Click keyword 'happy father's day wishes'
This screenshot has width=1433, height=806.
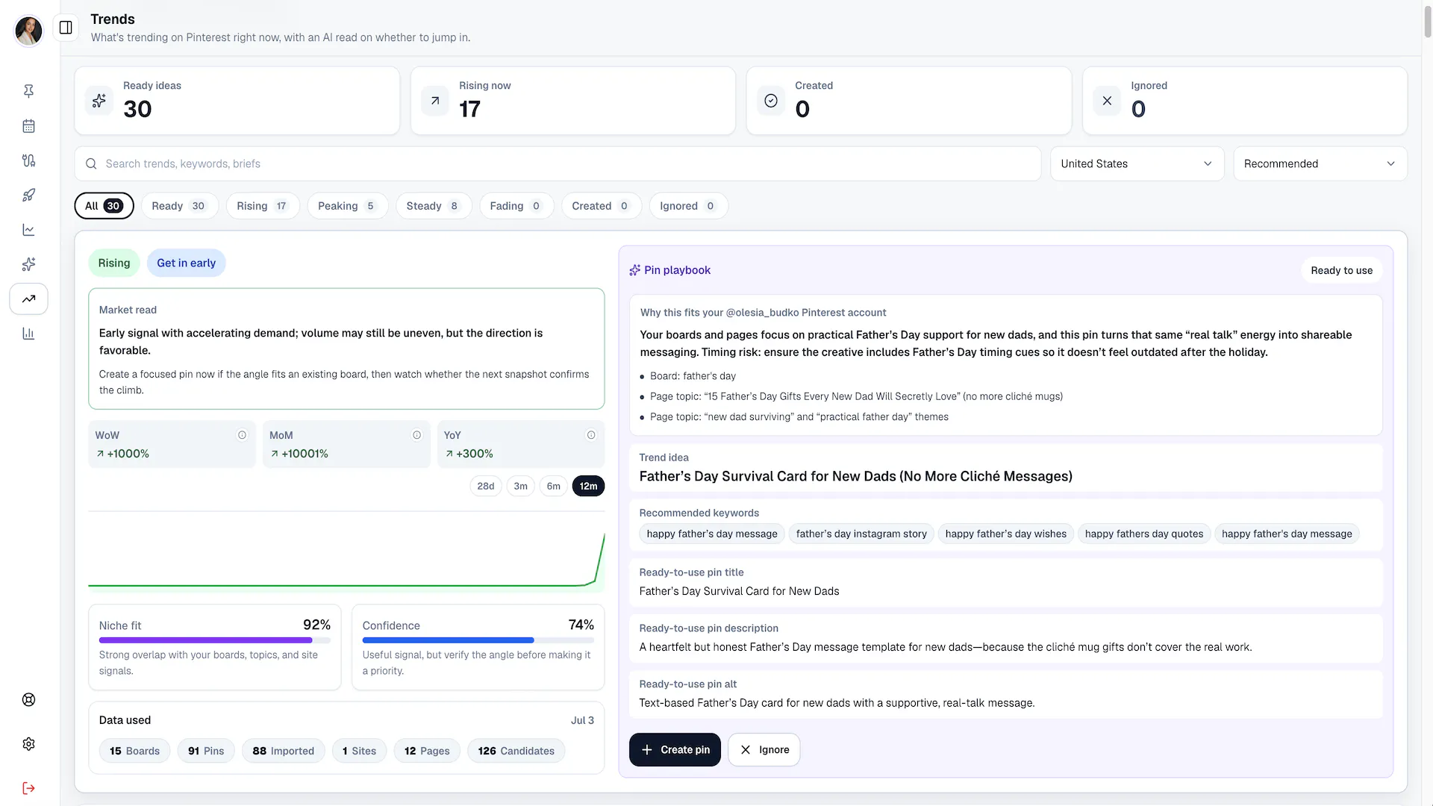click(1005, 534)
